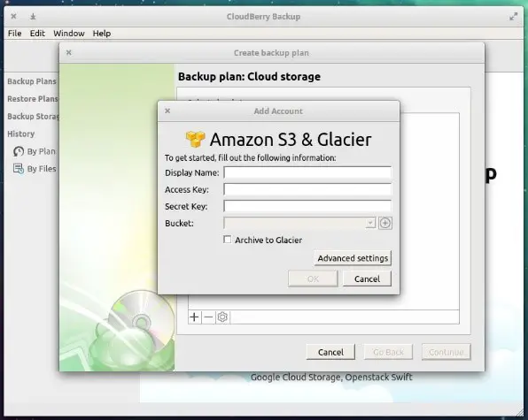This screenshot has width=528, height=420.
Task: Click the Continue wizard button
Action: tap(446, 352)
